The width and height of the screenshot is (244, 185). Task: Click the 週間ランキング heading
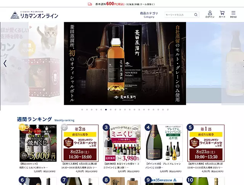pos(34,119)
